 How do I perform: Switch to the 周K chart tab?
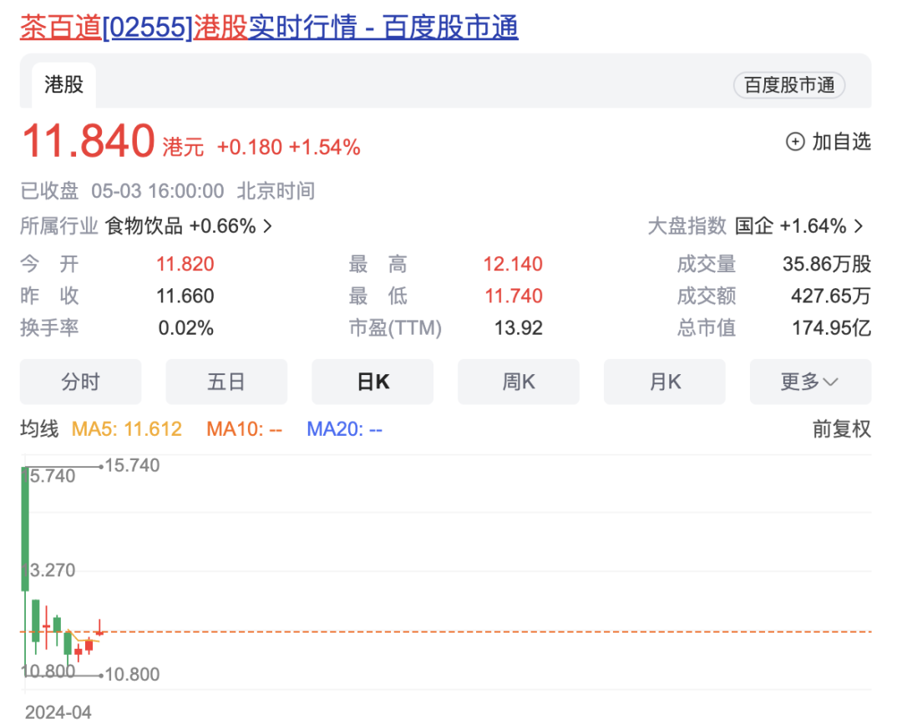pyautogui.click(x=519, y=382)
